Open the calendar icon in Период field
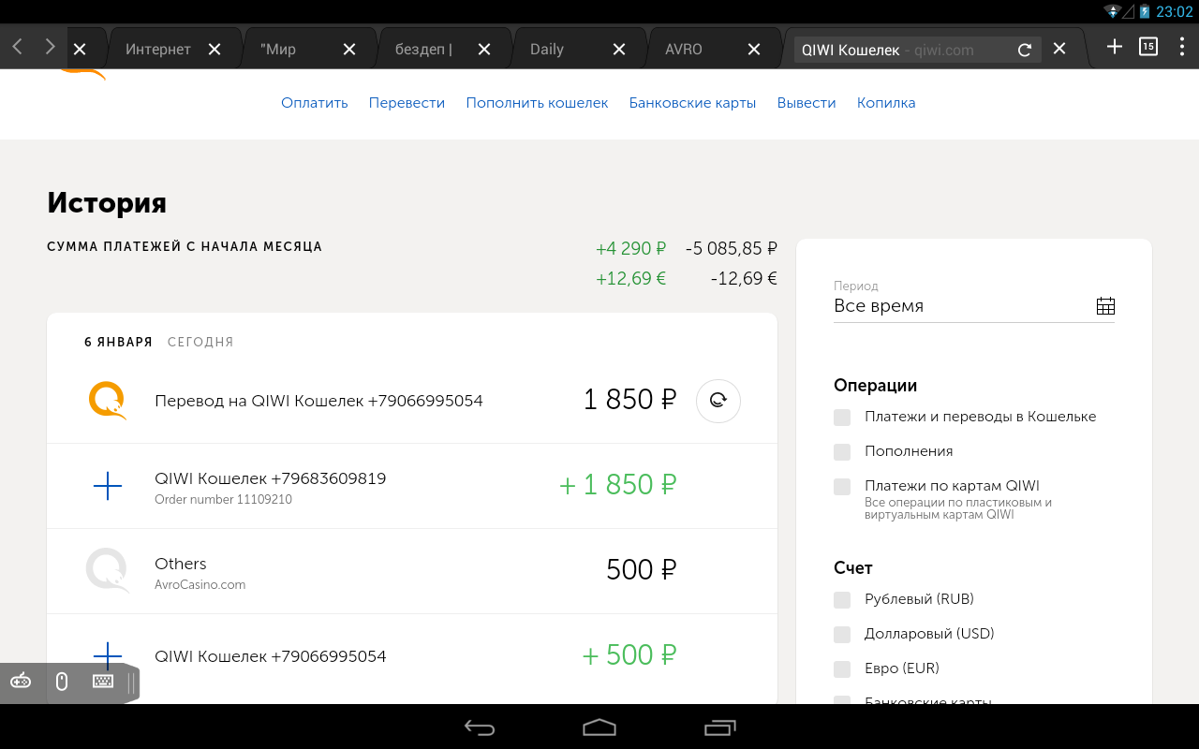This screenshot has height=749, width=1199. coord(1105,306)
